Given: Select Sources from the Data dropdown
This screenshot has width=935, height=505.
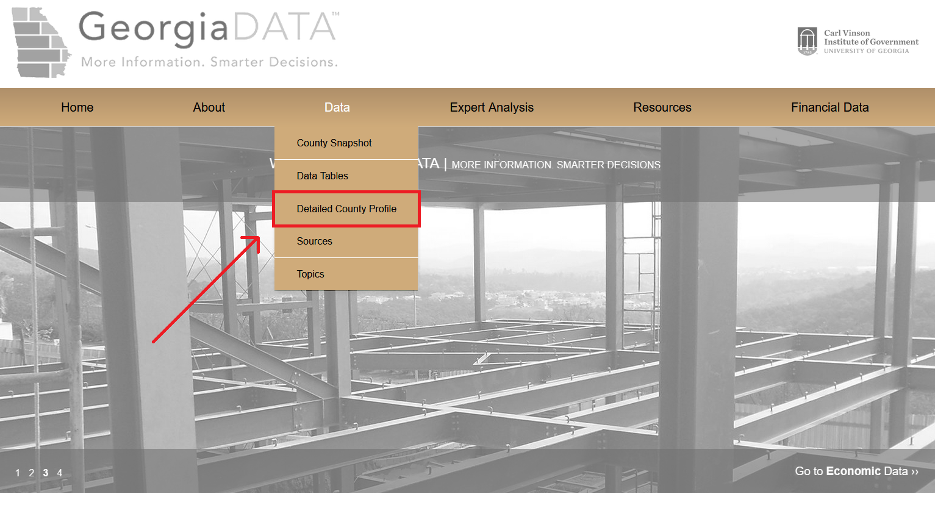Looking at the screenshot, I should (x=346, y=242).
